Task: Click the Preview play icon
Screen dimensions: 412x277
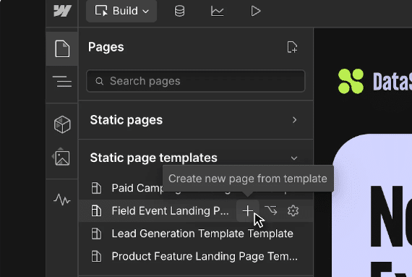Action: tap(255, 11)
